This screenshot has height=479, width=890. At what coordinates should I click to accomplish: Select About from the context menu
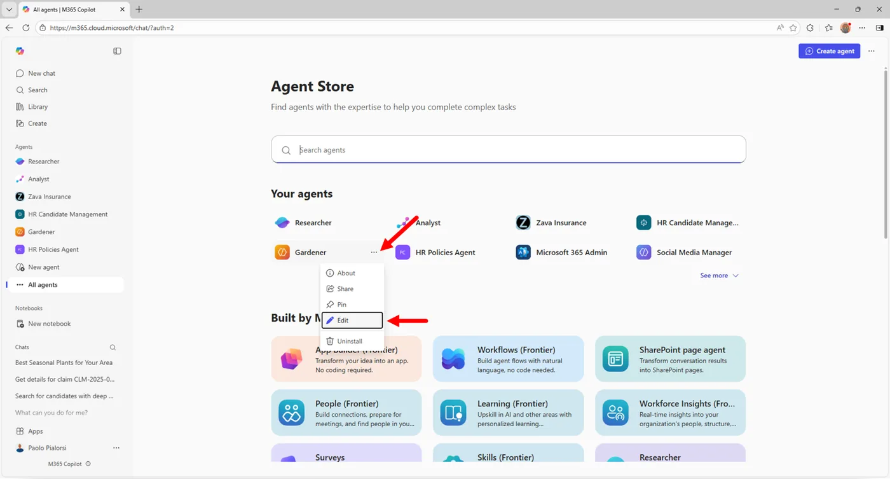(352, 273)
